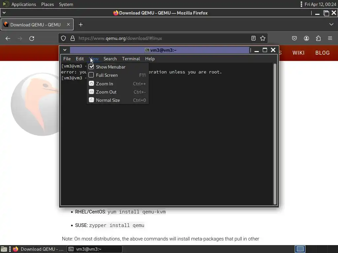Viewport: 338px width, 253px height.
Task: Close the Download QEMU tab
Action: point(68,24)
